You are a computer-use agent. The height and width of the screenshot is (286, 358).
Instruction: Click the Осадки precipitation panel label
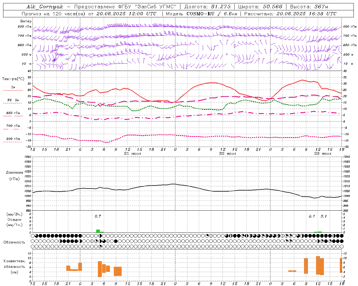pyautogui.click(x=15, y=220)
